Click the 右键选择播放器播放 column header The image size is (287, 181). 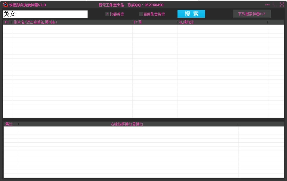click(128, 124)
